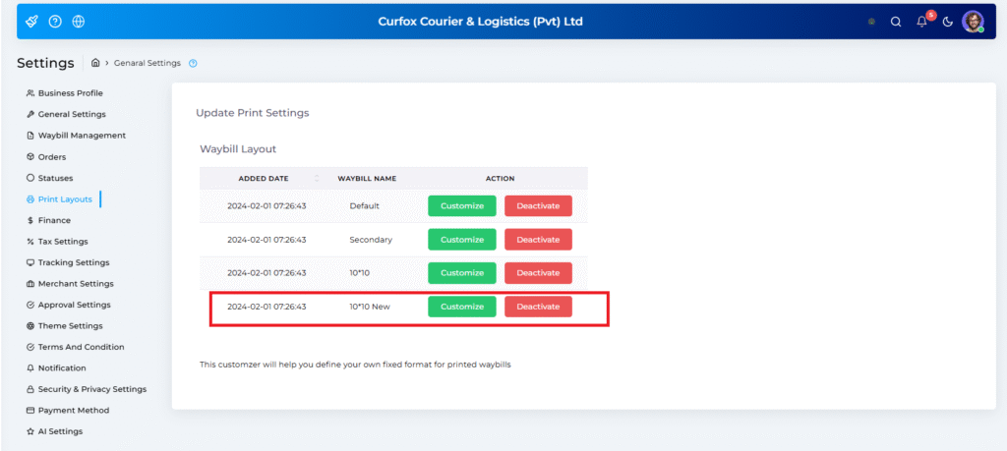Deactivate the Secondary waybill layout
The image size is (1007, 451).
pyautogui.click(x=538, y=240)
